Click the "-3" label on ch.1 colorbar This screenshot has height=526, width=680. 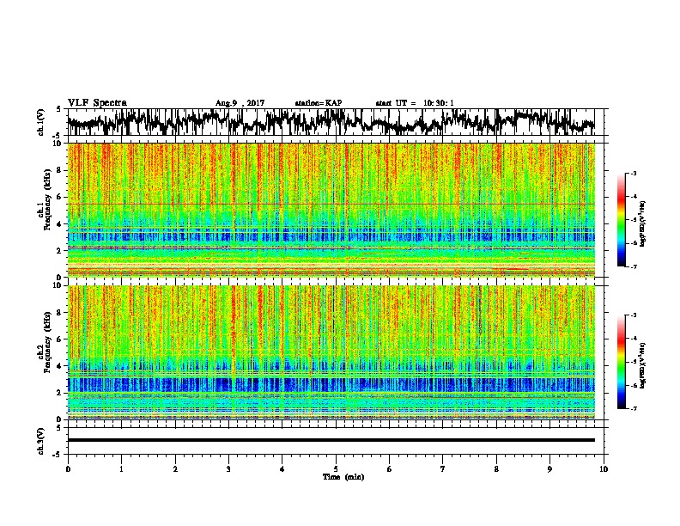[634, 174]
